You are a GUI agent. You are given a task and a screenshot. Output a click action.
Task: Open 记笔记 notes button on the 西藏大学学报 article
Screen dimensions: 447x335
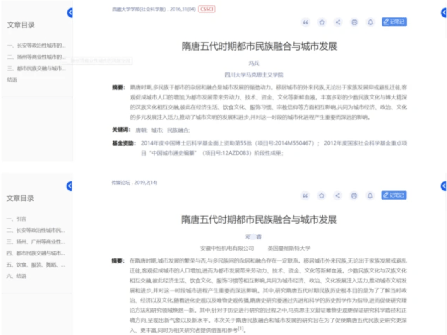[394, 22]
